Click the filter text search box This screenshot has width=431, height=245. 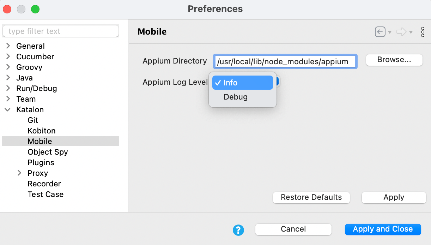point(60,31)
